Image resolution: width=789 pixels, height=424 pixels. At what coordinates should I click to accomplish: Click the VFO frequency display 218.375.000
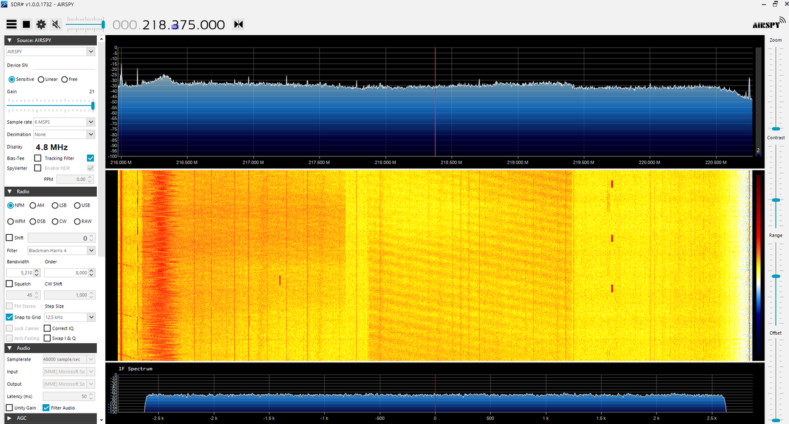point(168,25)
